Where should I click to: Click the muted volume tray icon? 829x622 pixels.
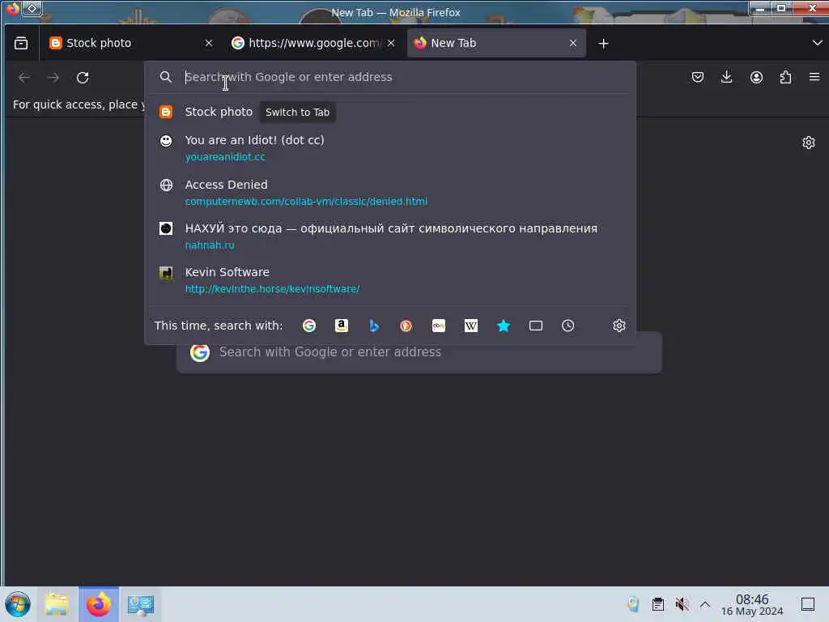(682, 604)
